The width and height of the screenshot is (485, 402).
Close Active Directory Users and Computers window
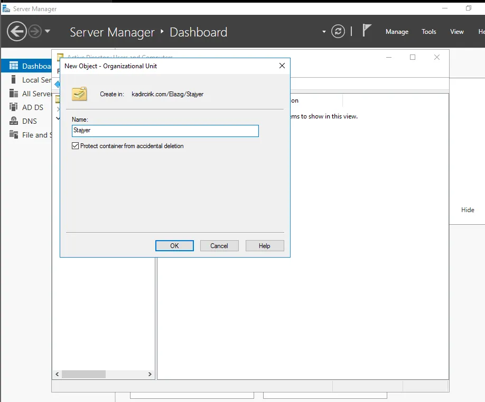437,57
